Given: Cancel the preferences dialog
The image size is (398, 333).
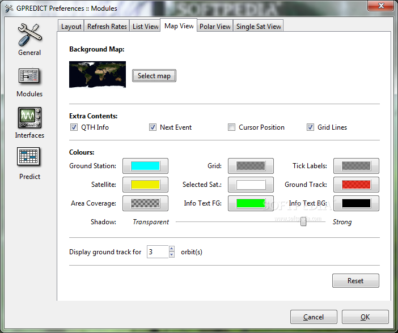Looking at the screenshot, I should (x=314, y=317).
